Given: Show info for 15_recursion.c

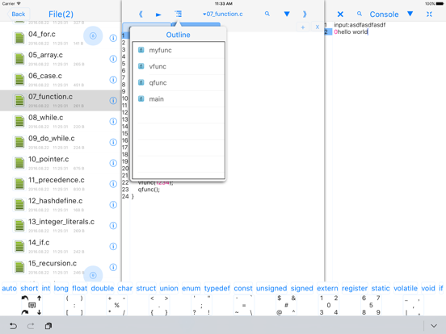Looking at the screenshot, I should click(x=113, y=267).
